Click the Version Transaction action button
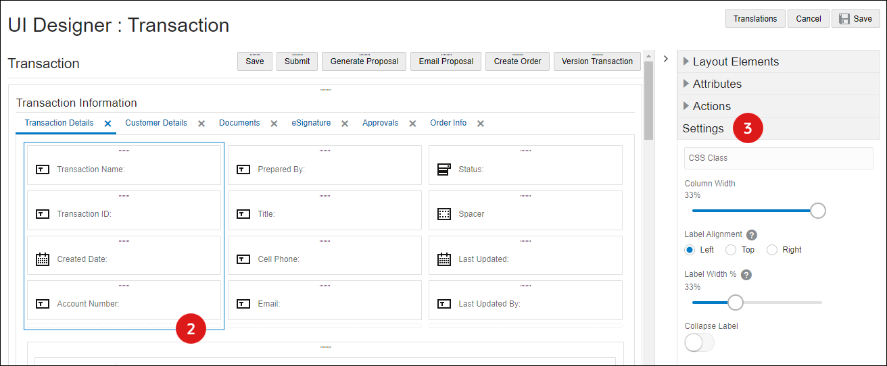 597,61
